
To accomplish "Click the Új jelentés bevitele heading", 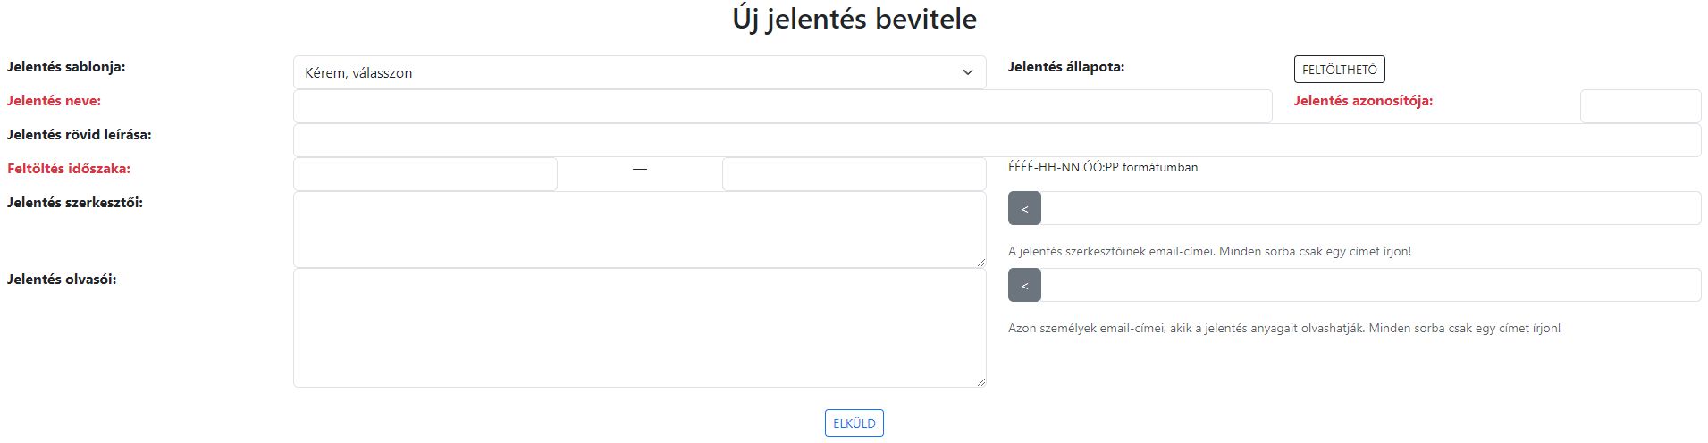I will point(854,19).
